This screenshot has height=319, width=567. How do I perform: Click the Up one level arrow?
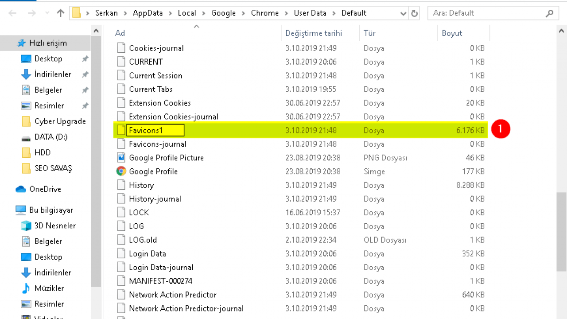click(x=61, y=13)
